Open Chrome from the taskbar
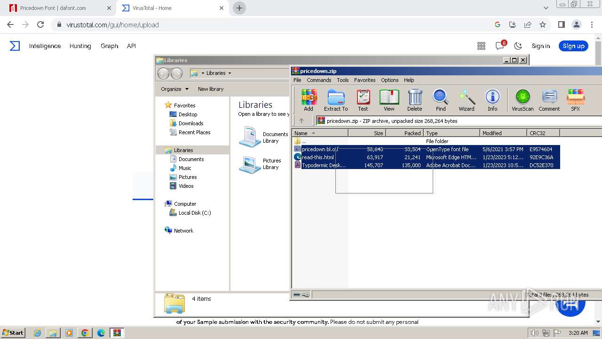 click(85, 332)
